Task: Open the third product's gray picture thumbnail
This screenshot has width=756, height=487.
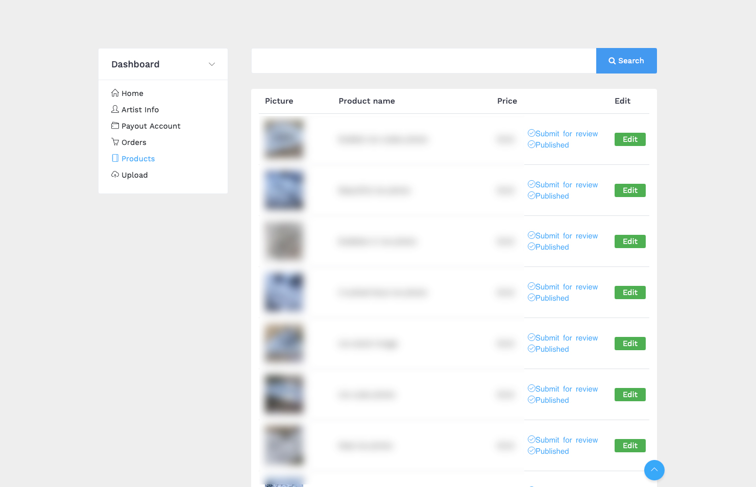Action: (284, 241)
